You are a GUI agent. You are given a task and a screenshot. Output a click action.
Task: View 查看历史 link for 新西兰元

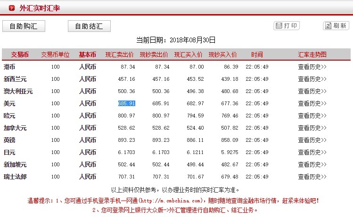click(312, 79)
